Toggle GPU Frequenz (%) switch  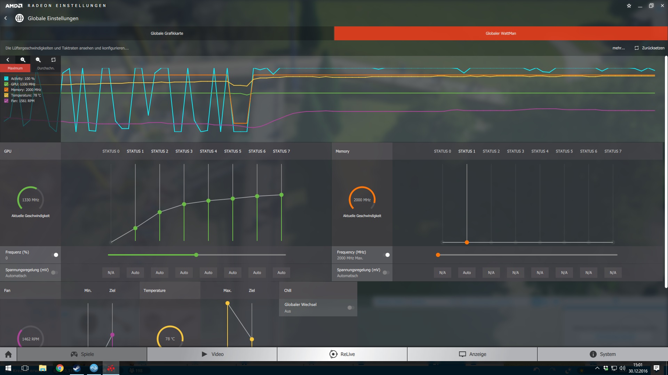click(55, 255)
